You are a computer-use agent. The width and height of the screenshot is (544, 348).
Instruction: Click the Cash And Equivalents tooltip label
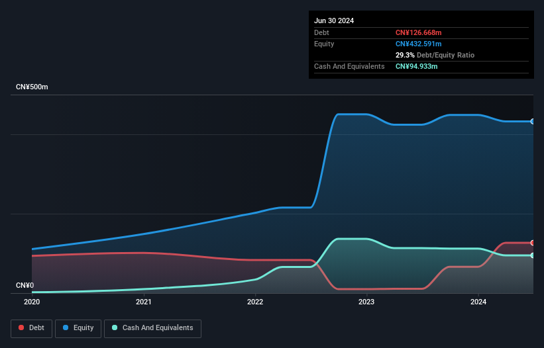coord(349,66)
